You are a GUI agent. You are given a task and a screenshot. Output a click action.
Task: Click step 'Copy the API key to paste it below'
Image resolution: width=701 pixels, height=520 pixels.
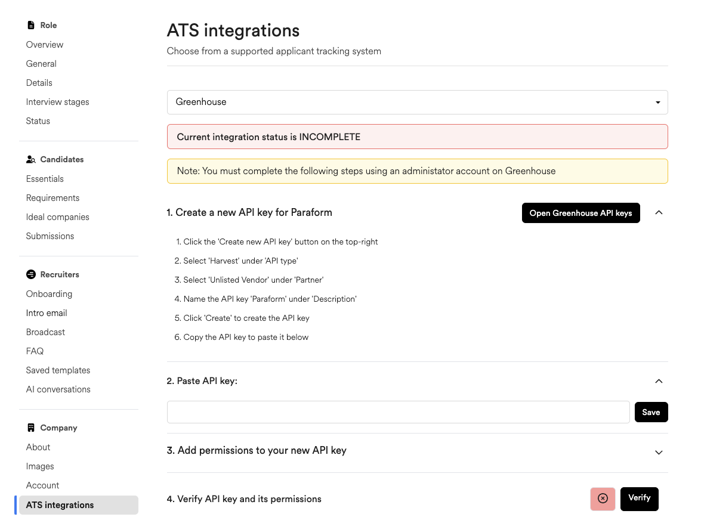coord(242,338)
